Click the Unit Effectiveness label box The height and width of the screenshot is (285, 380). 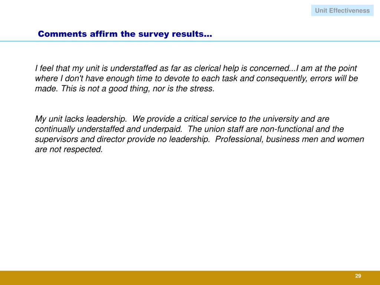342,10
